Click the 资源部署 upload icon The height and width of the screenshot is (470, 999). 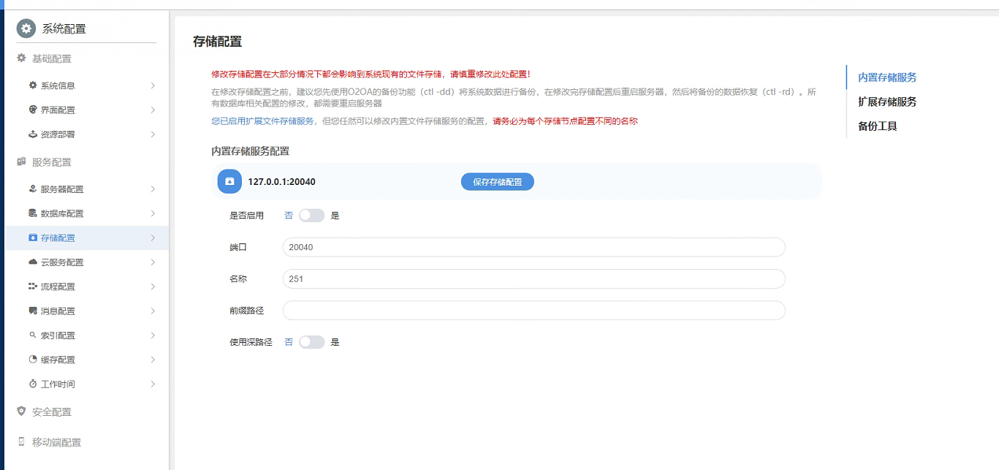tap(33, 134)
